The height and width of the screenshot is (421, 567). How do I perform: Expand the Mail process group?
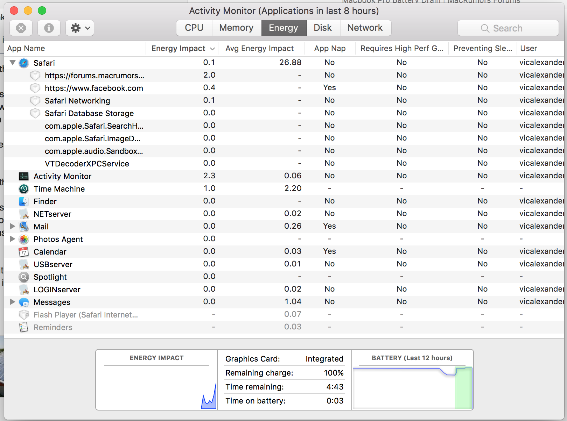pos(13,226)
